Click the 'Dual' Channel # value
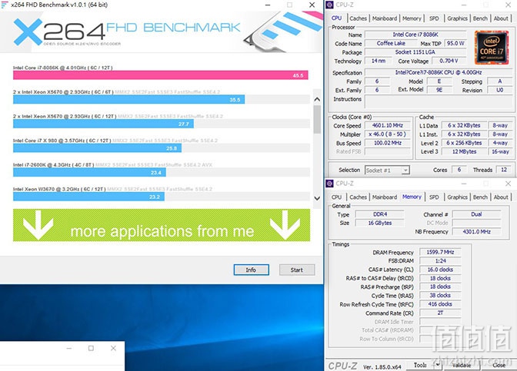 [476, 214]
